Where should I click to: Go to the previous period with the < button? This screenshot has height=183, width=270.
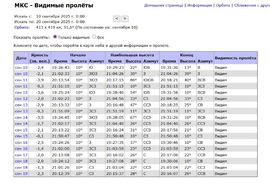tap(117, 19)
